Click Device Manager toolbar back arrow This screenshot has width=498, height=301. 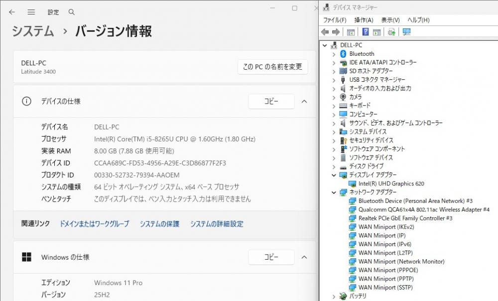[x=325, y=32]
